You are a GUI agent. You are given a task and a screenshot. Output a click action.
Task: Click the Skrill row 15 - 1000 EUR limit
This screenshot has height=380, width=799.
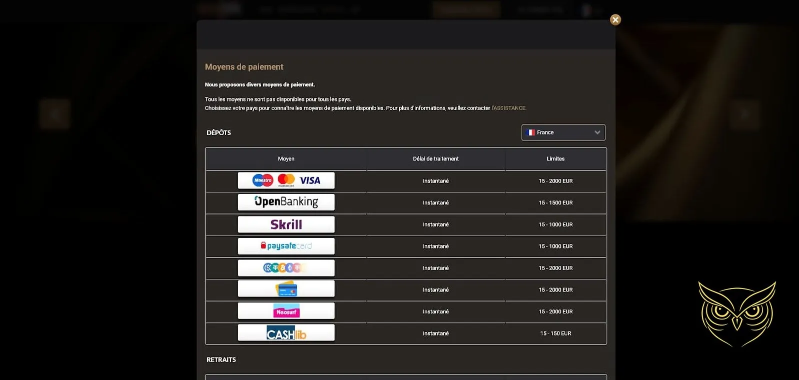tap(555, 224)
